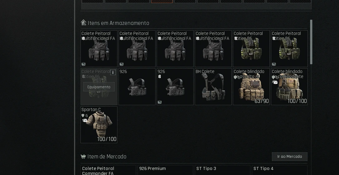339x175 pixels.
Task: Click the house icon beside Itens em Armazenamento
Action: click(x=83, y=22)
